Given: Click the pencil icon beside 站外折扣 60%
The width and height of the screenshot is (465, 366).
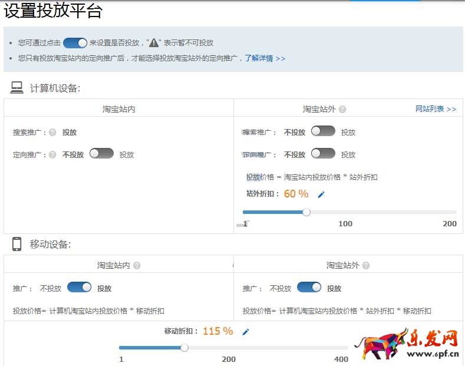Looking at the screenshot, I should click(321, 194).
